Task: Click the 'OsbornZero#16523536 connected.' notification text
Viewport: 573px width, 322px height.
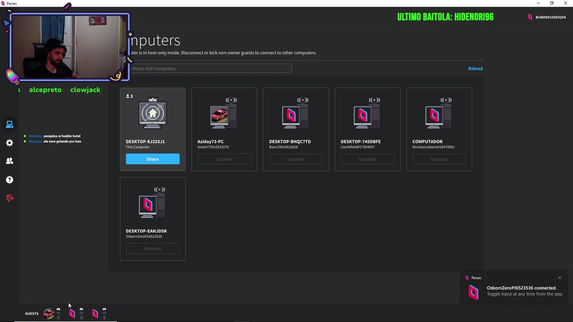Action: point(522,288)
